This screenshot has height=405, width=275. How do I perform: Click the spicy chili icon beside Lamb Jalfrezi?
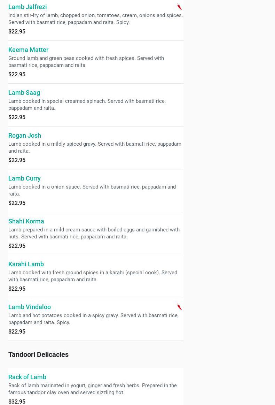[179, 7]
